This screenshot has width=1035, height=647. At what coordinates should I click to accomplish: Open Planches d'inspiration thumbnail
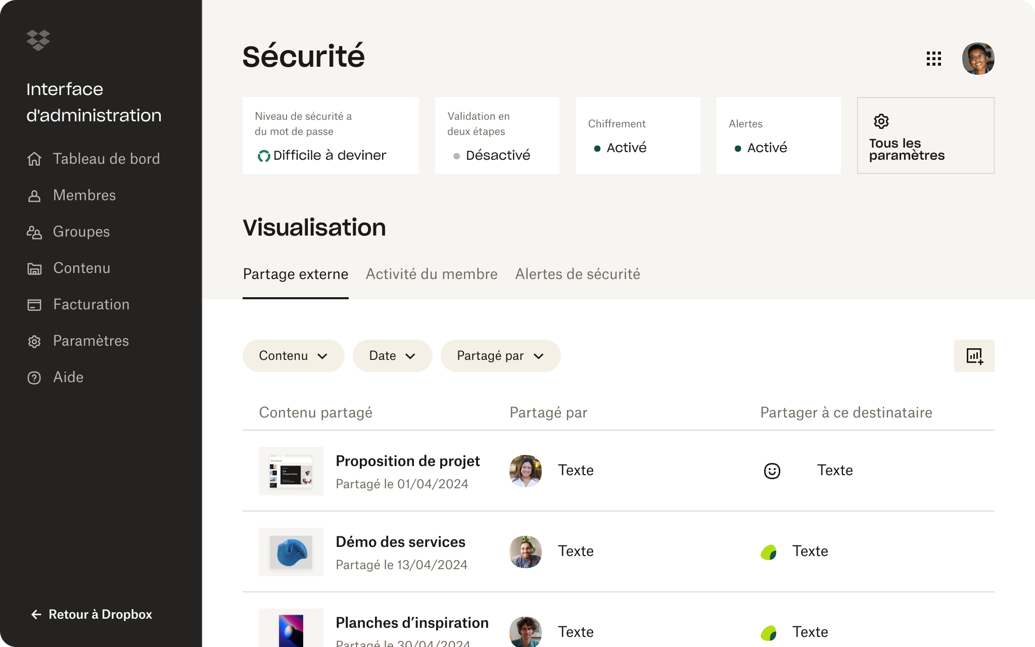(x=291, y=628)
